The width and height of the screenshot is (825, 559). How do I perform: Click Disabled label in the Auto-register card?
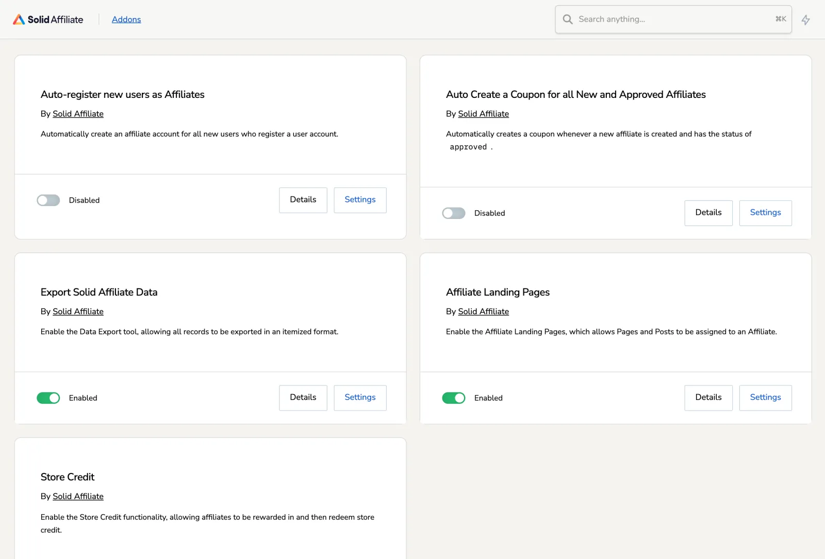tap(84, 200)
